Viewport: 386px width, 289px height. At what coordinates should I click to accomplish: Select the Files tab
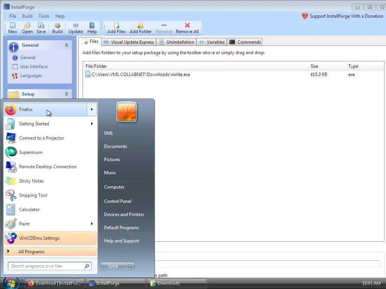coord(91,41)
